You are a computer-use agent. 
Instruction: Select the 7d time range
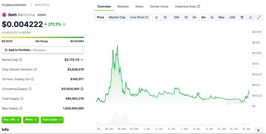point(186,17)
